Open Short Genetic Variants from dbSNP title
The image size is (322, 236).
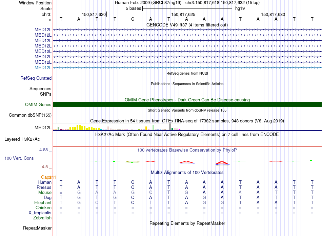click(x=187, y=110)
